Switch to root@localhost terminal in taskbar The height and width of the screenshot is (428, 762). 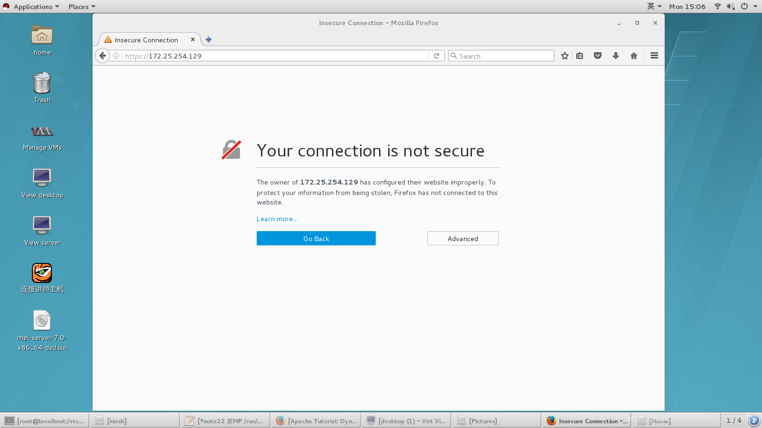pyautogui.click(x=45, y=420)
